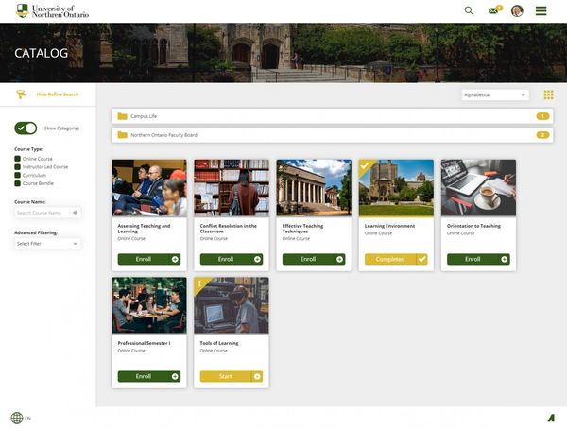Open the user profile avatar
This screenshot has width=567, height=429.
coord(517,10)
